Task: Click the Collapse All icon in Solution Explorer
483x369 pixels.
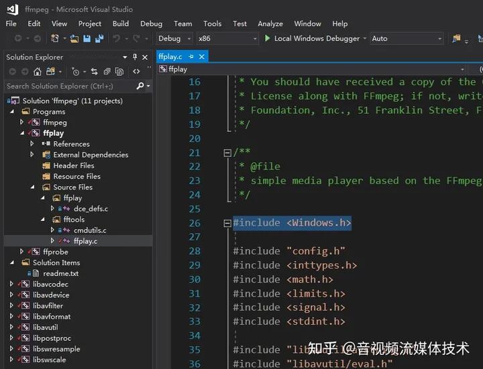Action: tap(107, 72)
